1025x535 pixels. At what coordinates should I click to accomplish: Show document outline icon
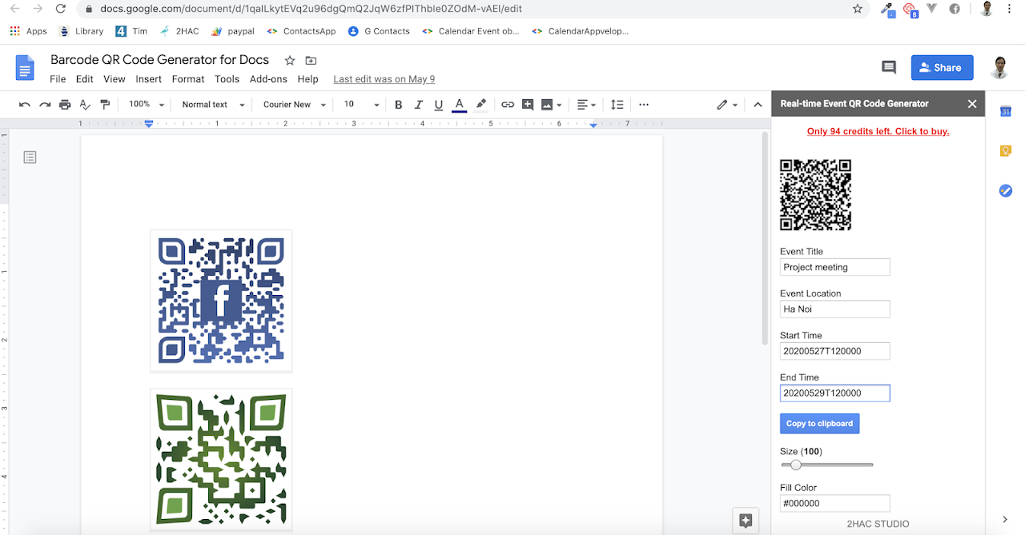coord(30,158)
